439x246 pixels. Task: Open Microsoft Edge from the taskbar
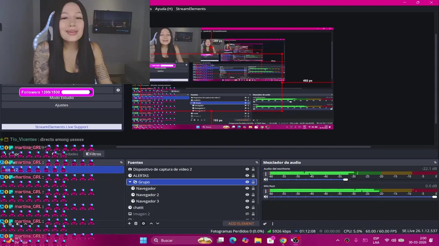(233, 240)
